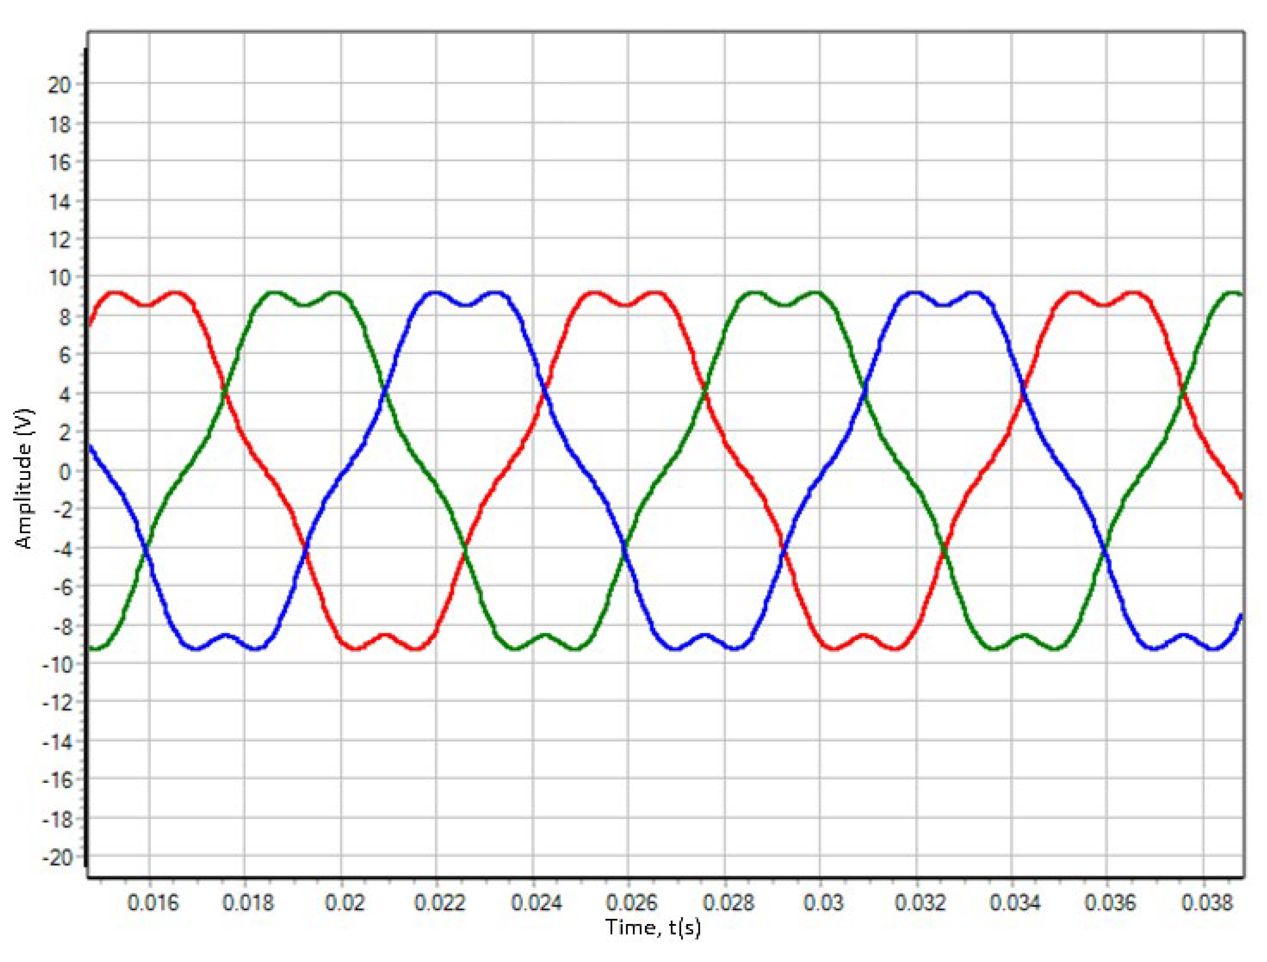This screenshot has width=1267, height=962.
Task: Click the x-axis label 0.018
Action: [x=247, y=903]
